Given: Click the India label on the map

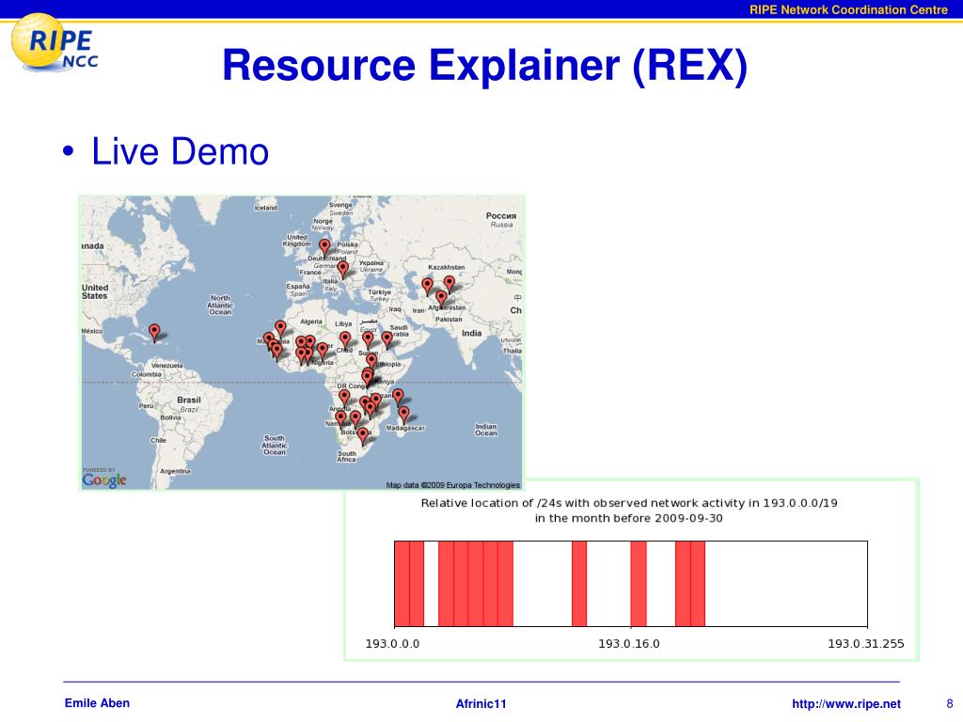Looking at the screenshot, I should 472,334.
